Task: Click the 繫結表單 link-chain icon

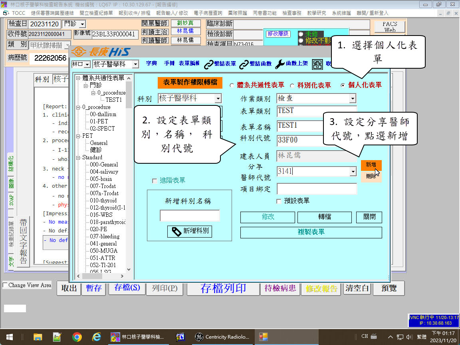Action: pos(209,64)
